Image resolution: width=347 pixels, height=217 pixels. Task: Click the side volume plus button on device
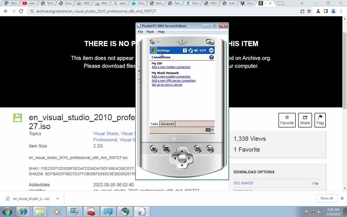139,71
